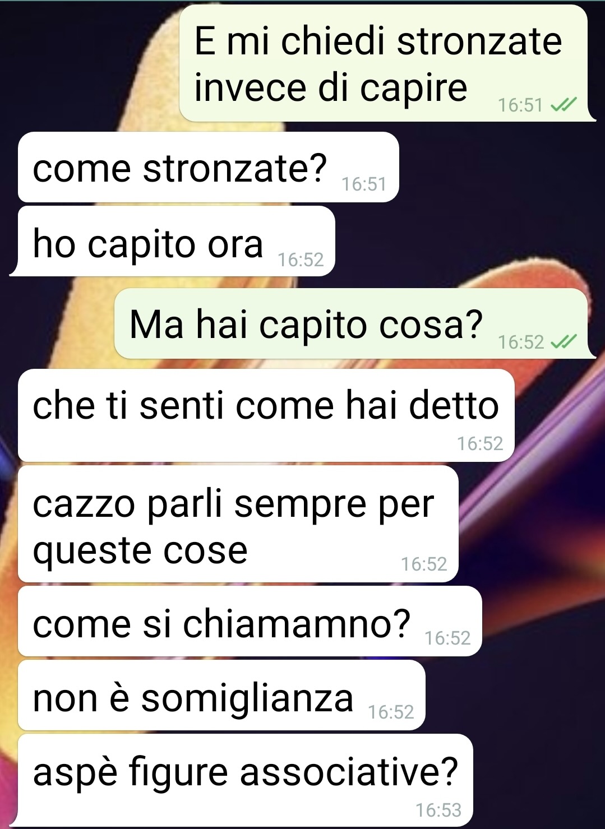
Task: Tap the 'come si chiamamno?' message
Action: [250, 621]
